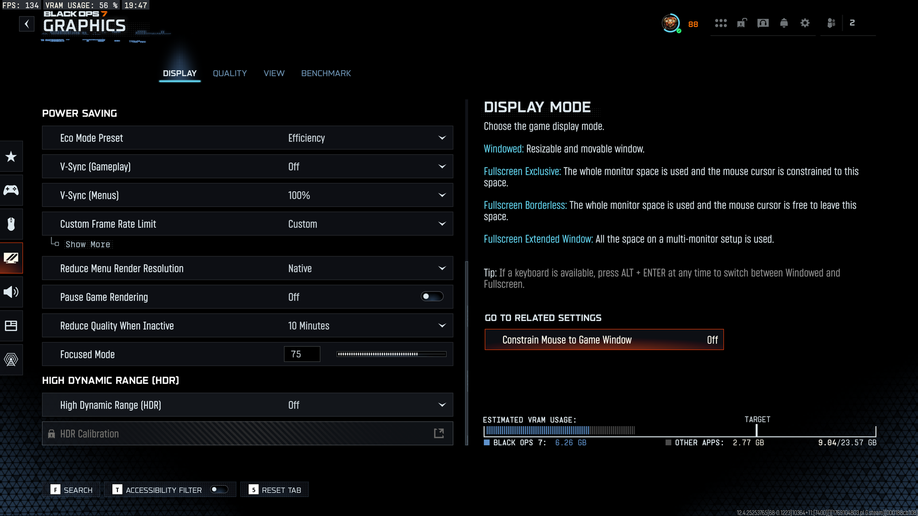Expand the Eco Mode Preset dropdown
Screen dimensions: 918x516
[x=442, y=138]
